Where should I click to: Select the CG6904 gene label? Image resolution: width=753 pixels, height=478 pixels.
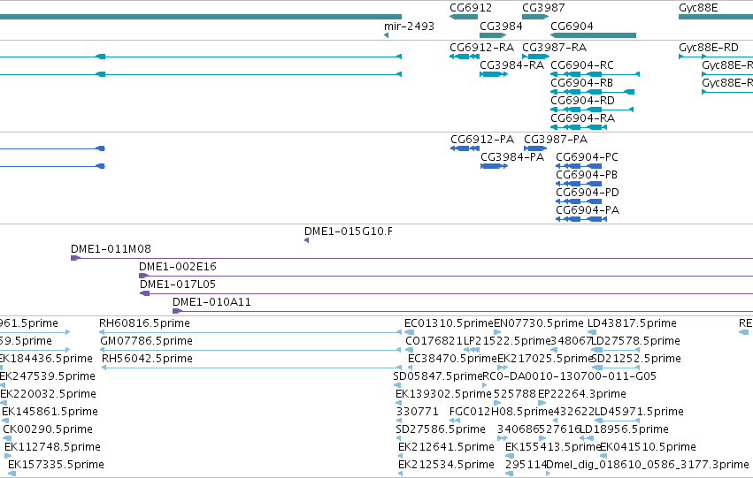click(x=572, y=26)
